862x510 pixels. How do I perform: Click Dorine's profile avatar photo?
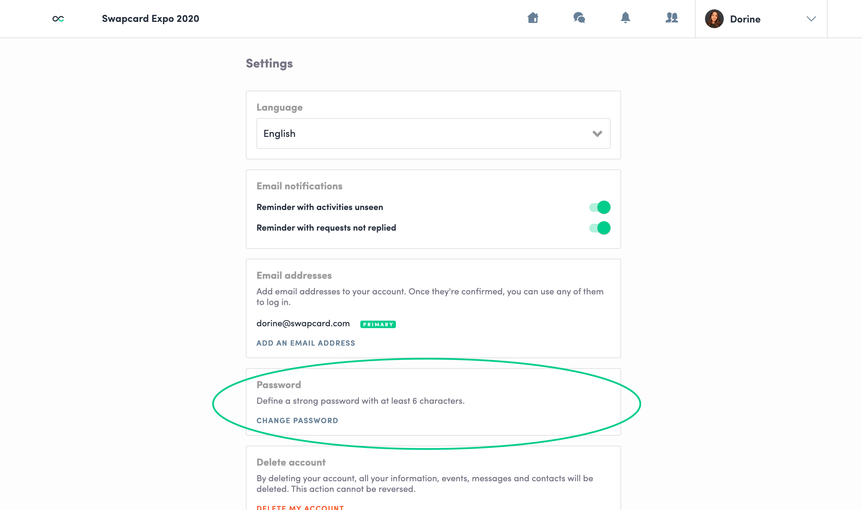tap(714, 18)
